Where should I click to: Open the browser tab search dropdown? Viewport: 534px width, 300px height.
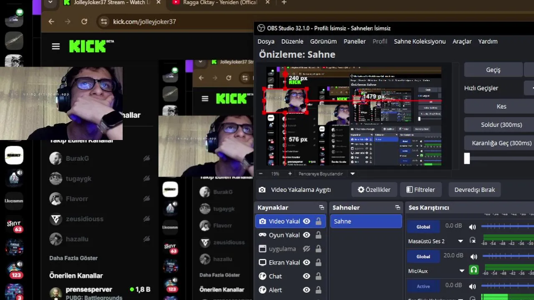coord(50,2)
